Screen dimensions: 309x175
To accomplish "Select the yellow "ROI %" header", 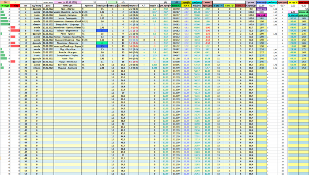I will tap(186, 6).
